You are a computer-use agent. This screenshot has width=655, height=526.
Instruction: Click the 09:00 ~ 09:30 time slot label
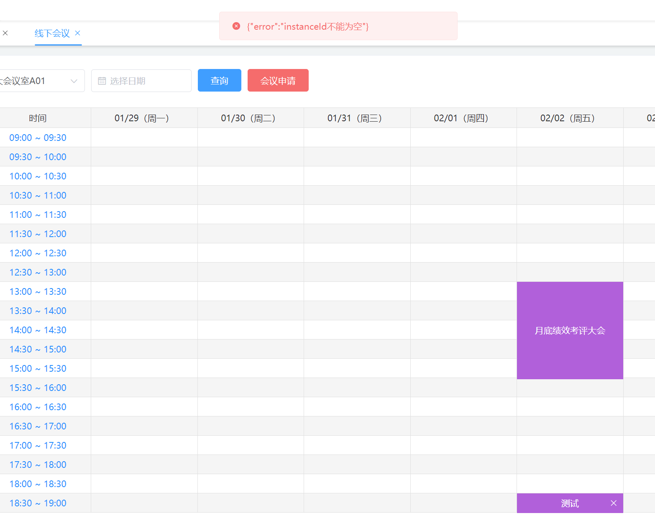pos(38,138)
